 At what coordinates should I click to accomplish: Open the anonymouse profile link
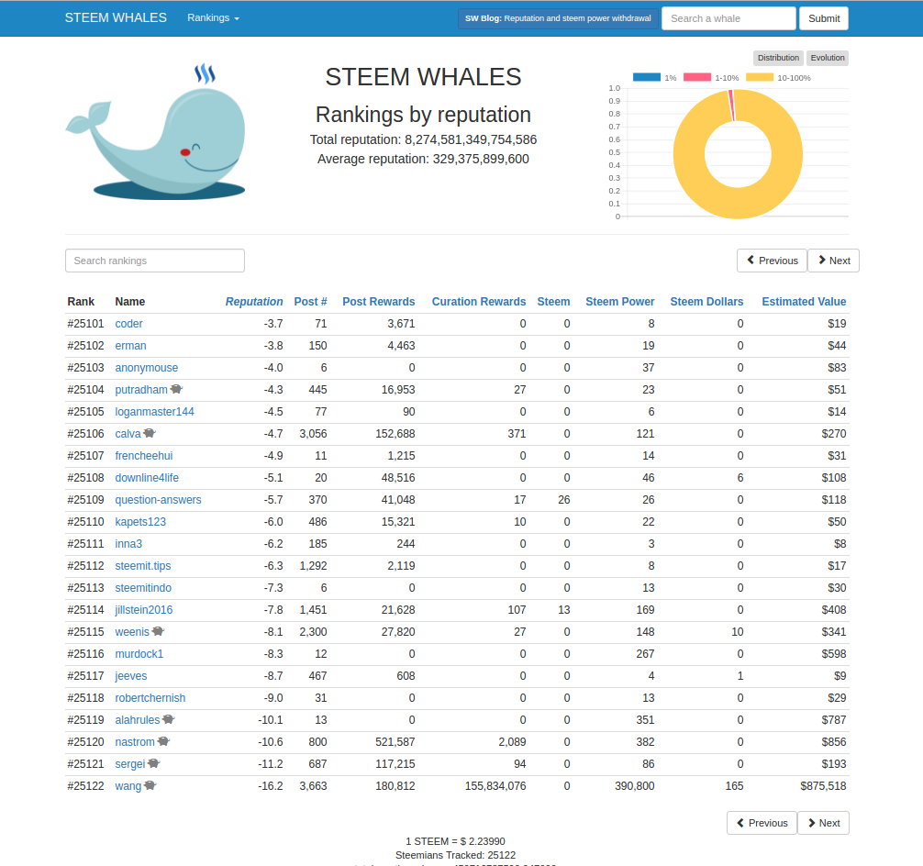(147, 367)
